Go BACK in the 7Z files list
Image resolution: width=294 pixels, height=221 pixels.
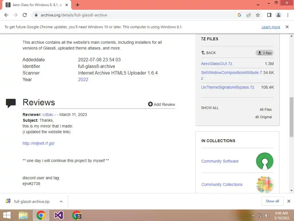208,53
